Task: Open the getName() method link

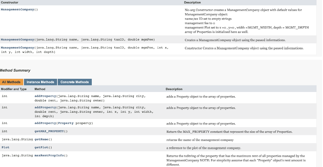Action: [41, 139]
